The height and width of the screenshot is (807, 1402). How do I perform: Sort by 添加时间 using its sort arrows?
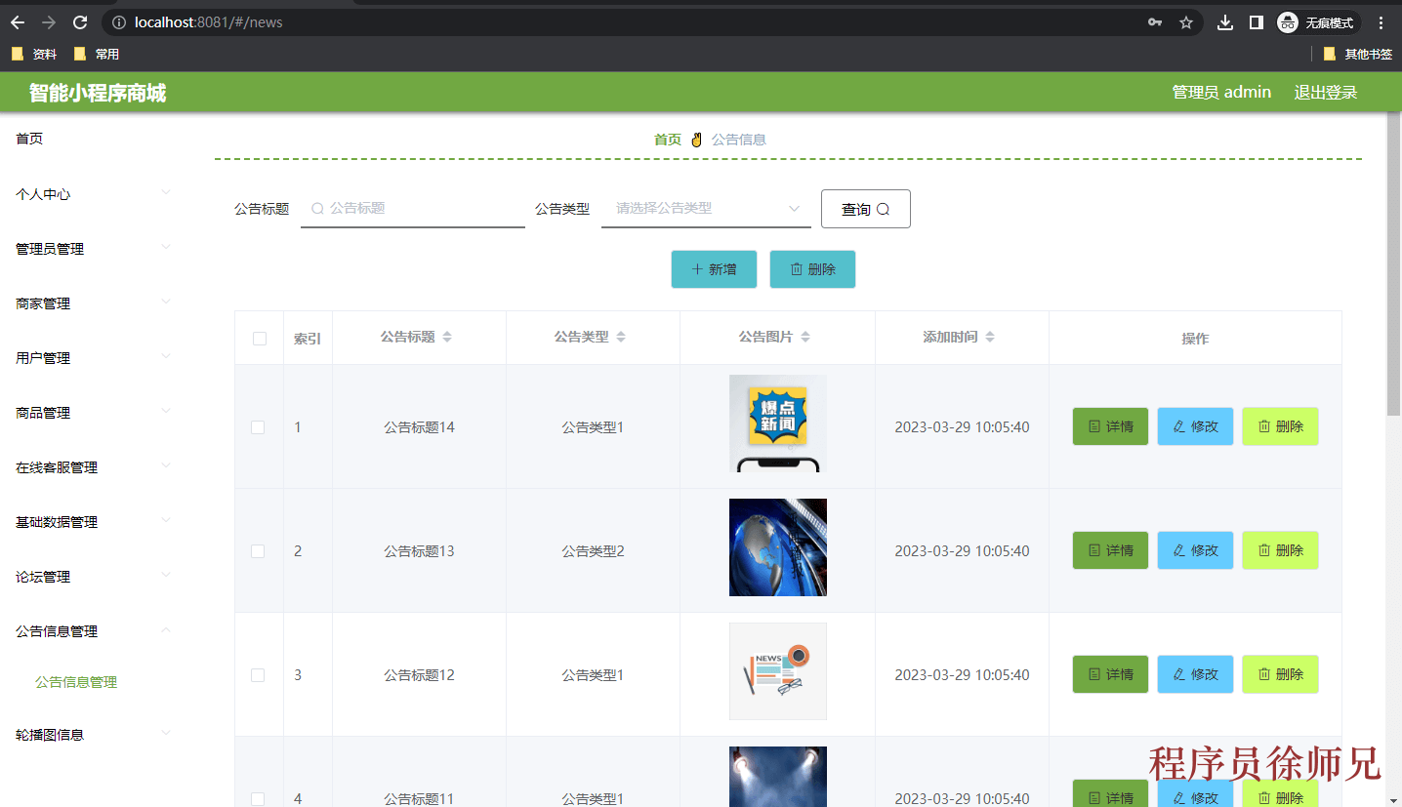click(x=990, y=337)
